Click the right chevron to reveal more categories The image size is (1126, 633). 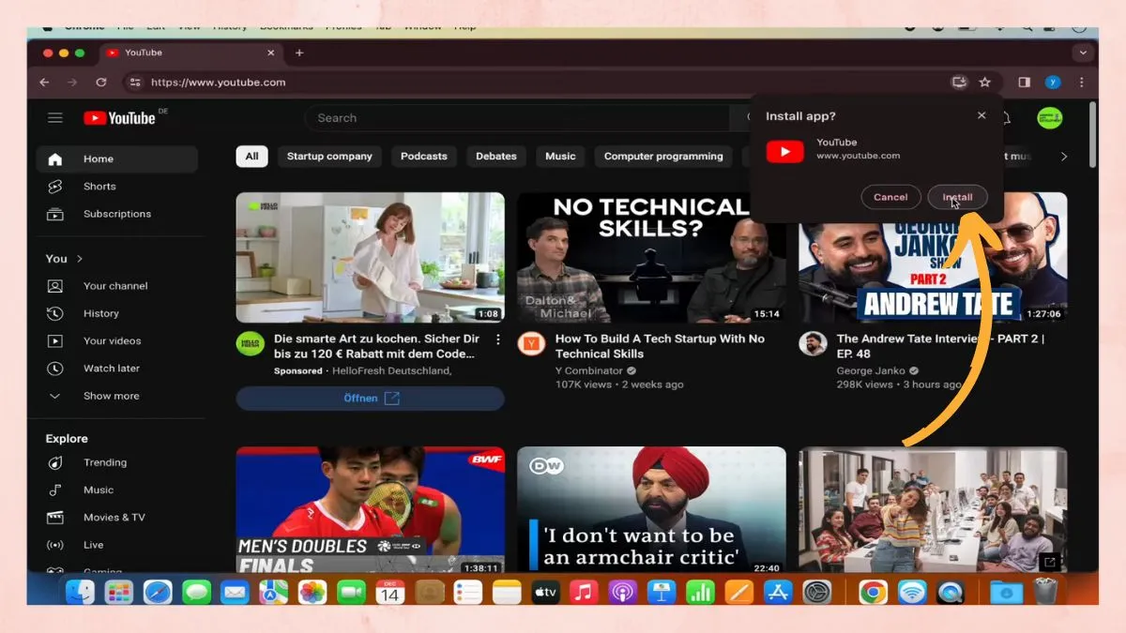[1065, 156]
